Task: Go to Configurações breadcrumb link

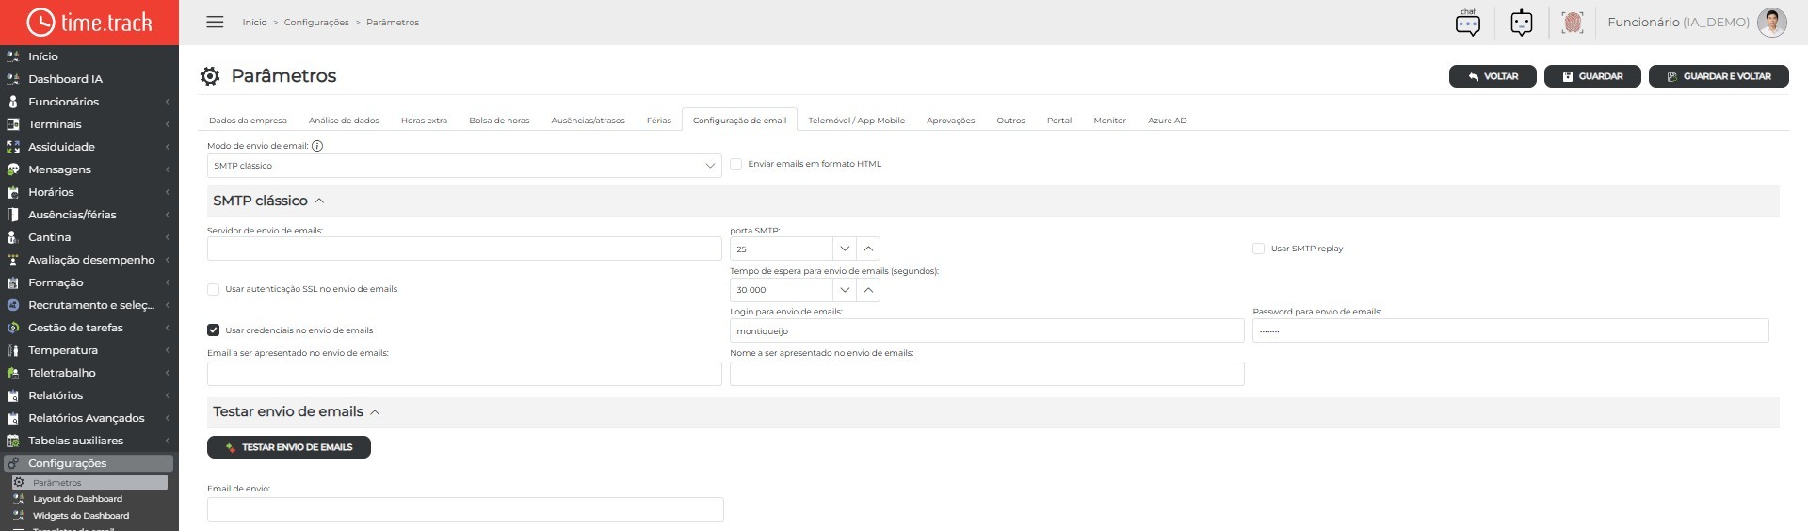Action: (x=316, y=23)
